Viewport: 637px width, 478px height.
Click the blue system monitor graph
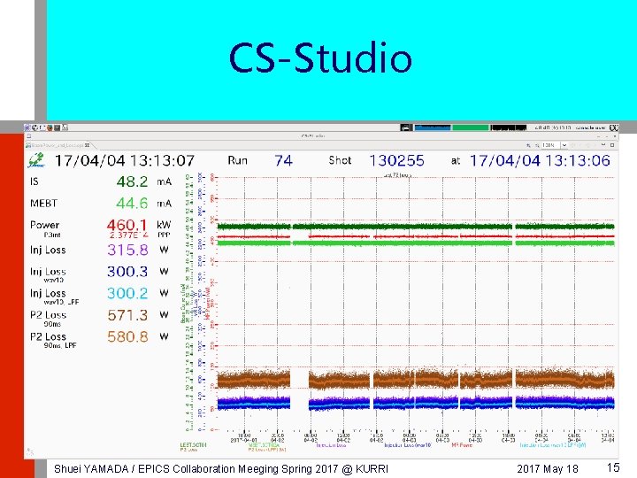tap(433, 127)
